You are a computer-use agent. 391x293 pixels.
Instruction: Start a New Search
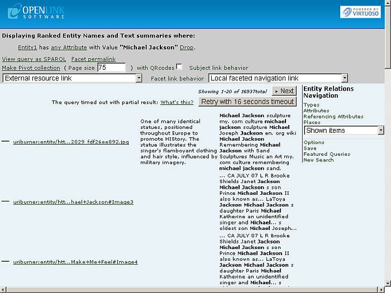pyautogui.click(x=318, y=160)
